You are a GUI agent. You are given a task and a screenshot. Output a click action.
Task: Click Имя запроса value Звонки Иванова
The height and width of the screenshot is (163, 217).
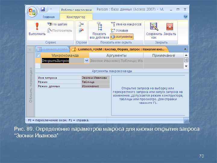(96, 78)
